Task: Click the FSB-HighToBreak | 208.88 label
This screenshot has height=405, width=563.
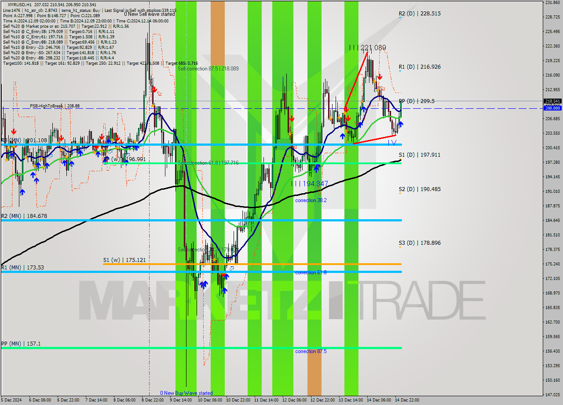Action: (x=55, y=106)
